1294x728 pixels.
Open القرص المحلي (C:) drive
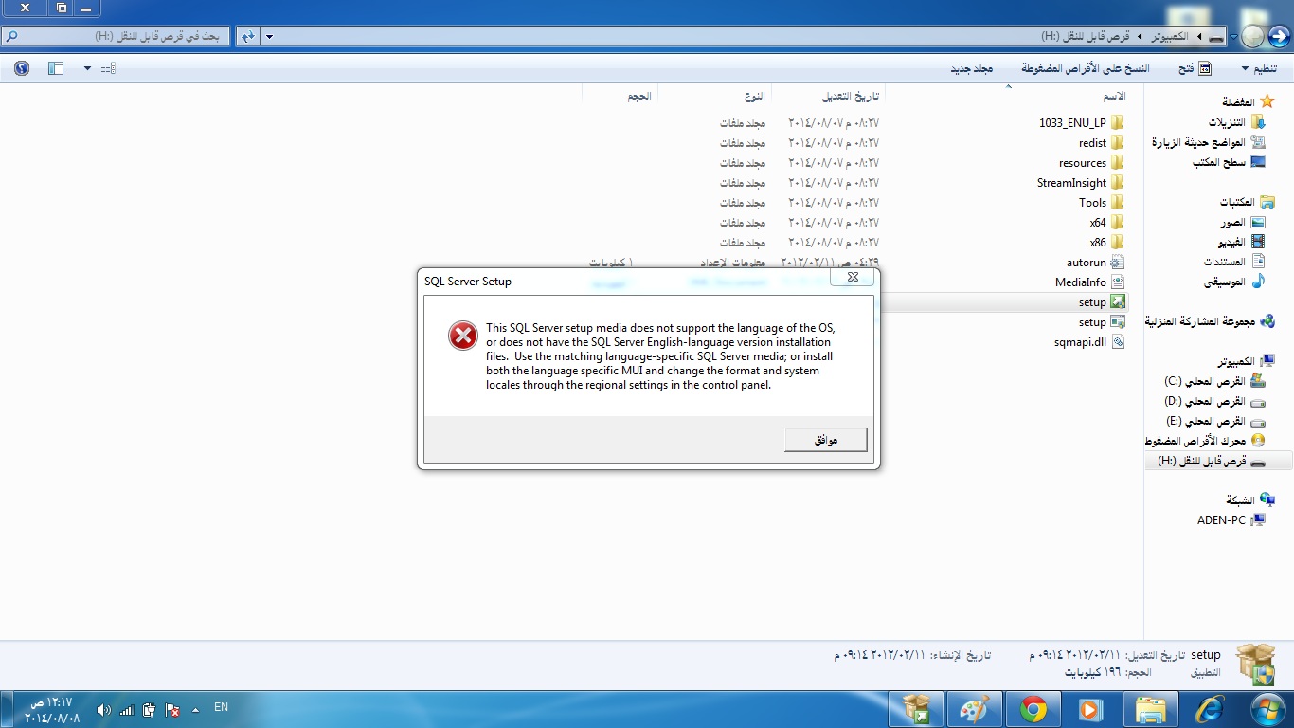[1214, 381]
